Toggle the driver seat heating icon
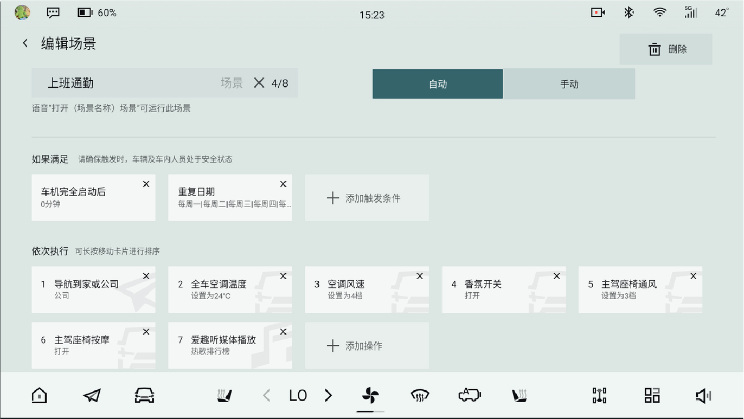The height and width of the screenshot is (419, 744). pos(225,396)
